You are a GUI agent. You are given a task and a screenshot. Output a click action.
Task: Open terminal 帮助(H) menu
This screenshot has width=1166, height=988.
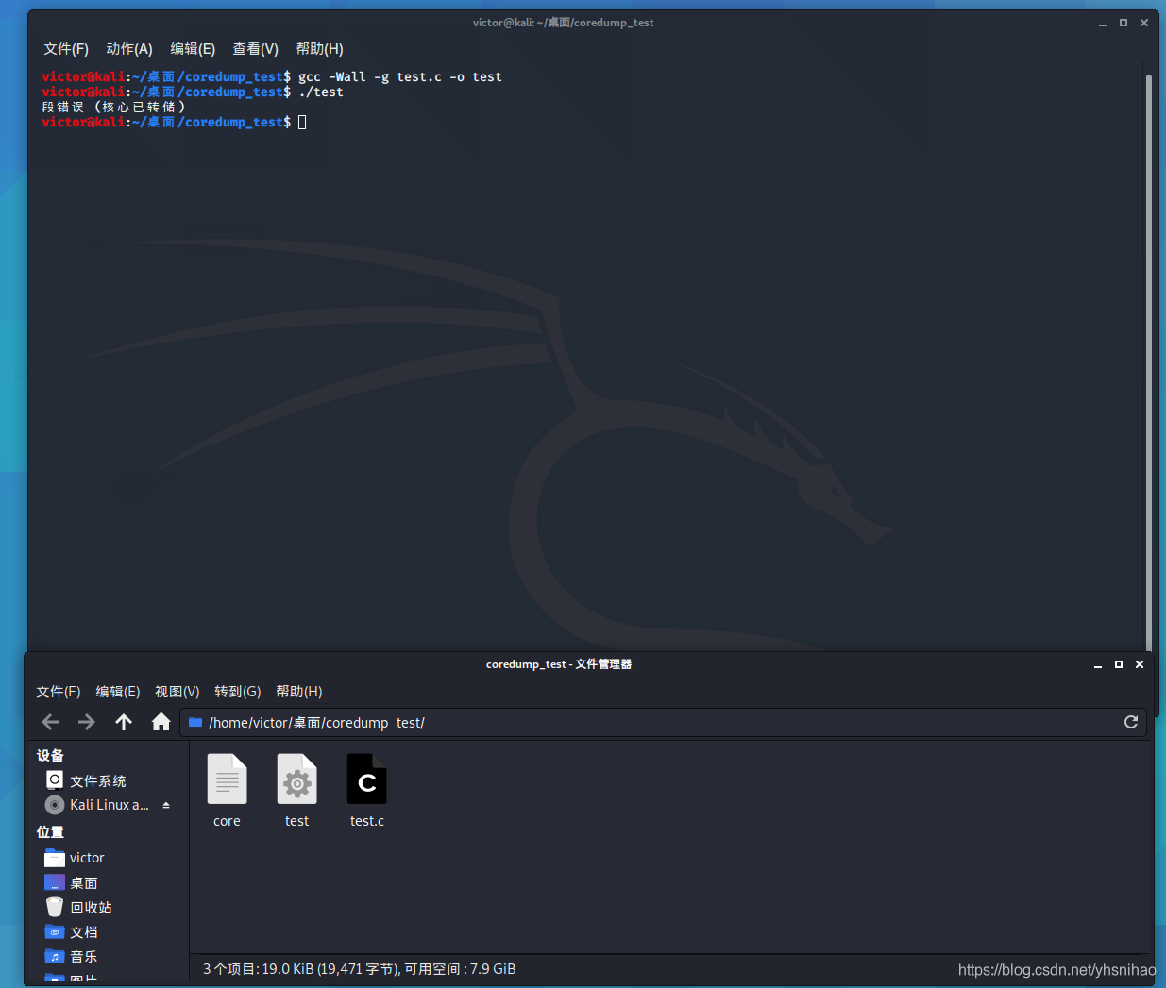coord(320,49)
